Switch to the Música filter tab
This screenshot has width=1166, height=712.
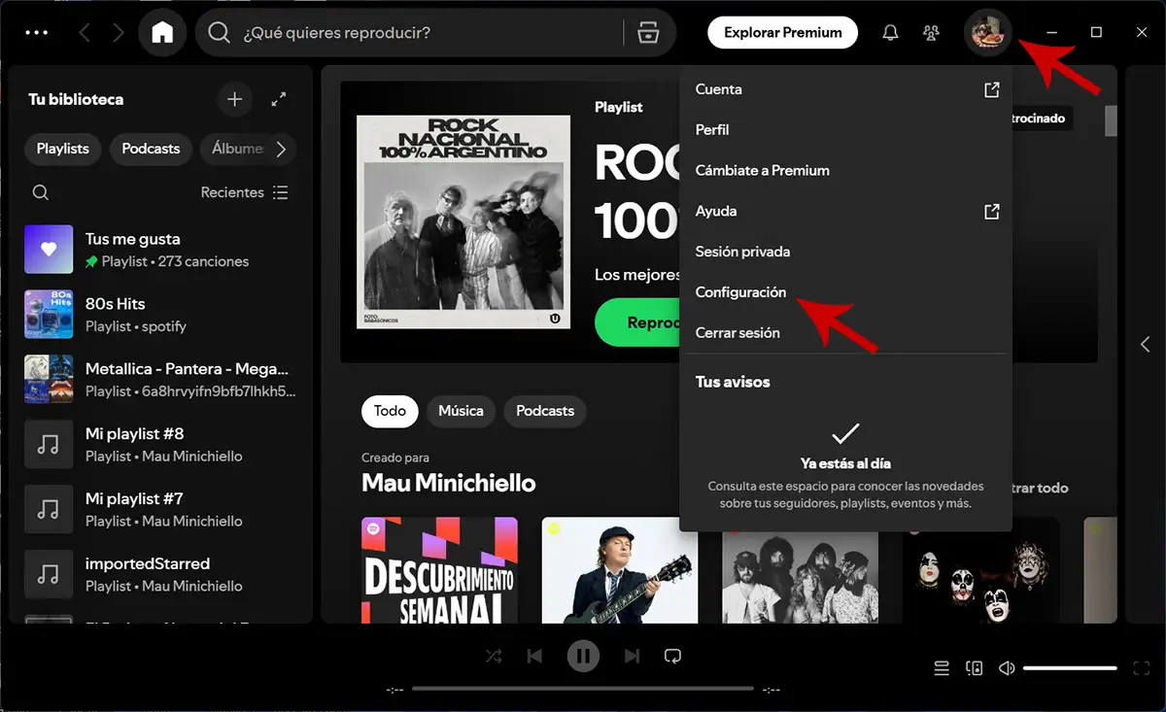pyautogui.click(x=461, y=411)
